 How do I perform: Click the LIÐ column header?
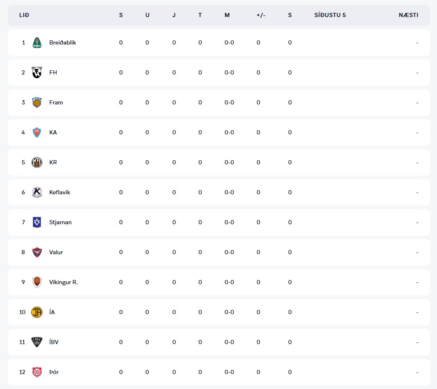pos(24,15)
